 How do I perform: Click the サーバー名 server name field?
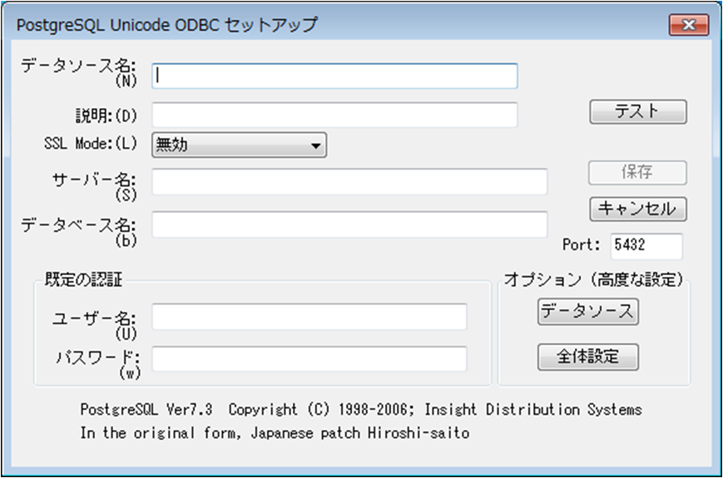(x=349, y=181)
